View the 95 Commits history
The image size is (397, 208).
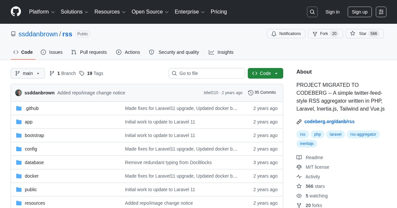pos(262,93)
